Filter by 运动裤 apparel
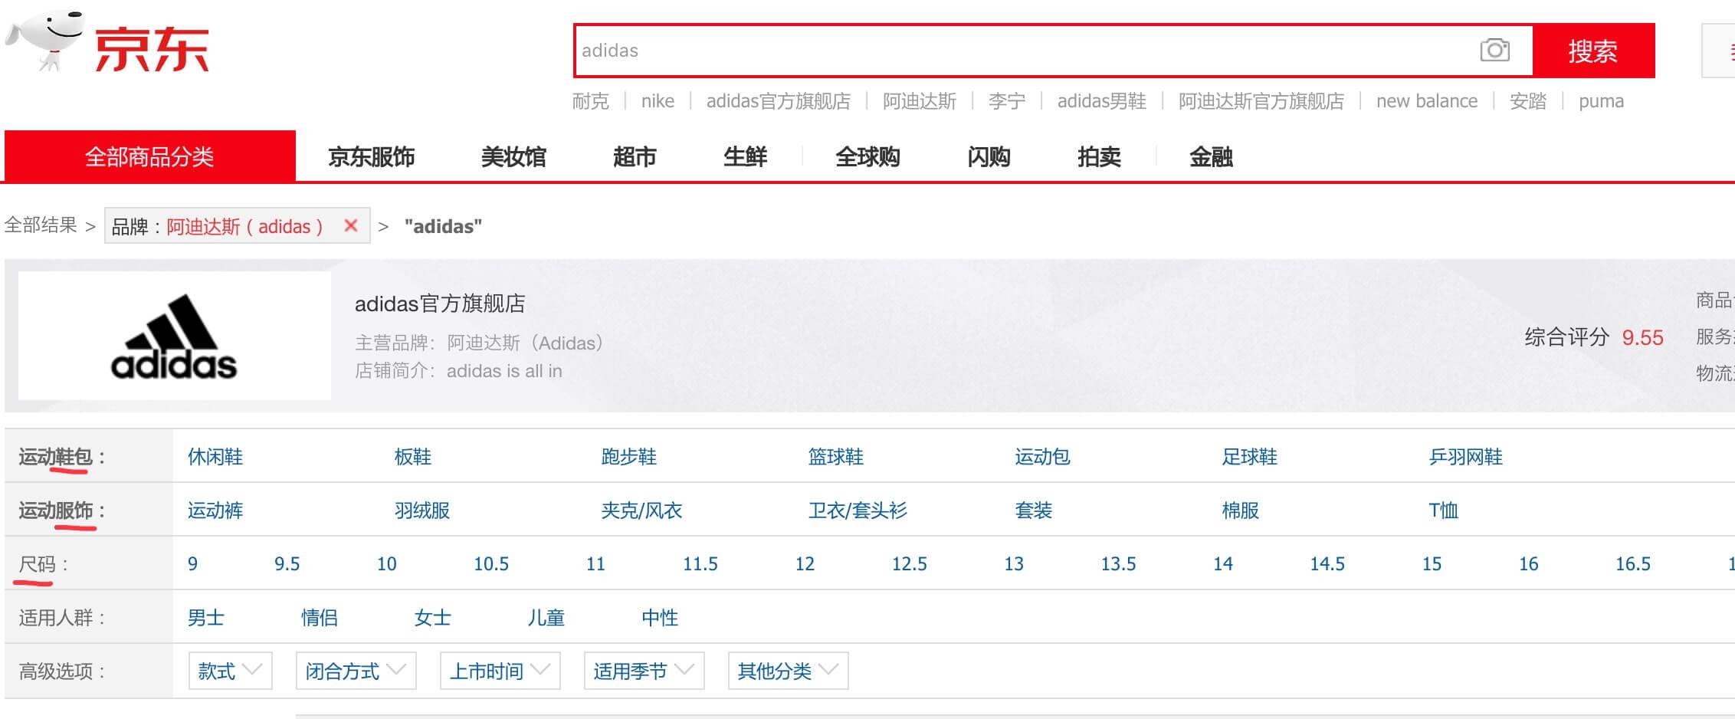1735x719 pixels. [x=215, y=511]
